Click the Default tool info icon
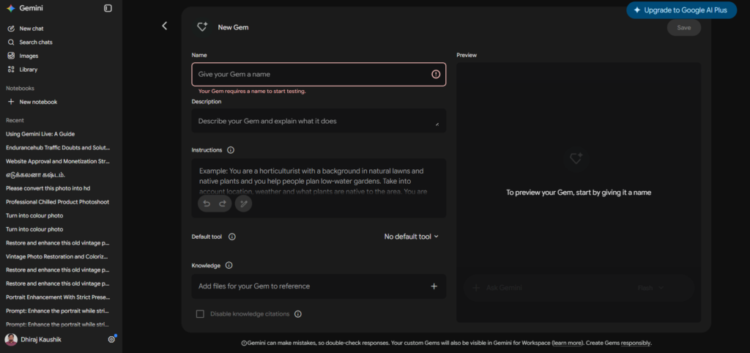This screenshot has width=750, height=353. [x=232, y=237]
